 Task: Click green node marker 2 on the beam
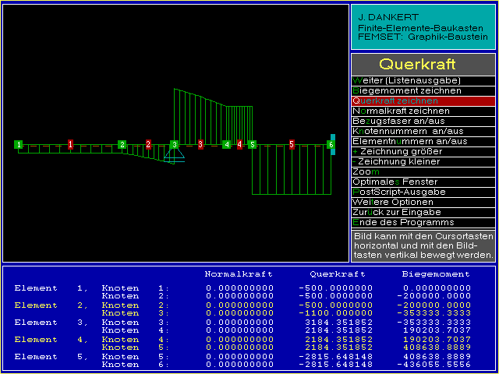coord(122,144)
